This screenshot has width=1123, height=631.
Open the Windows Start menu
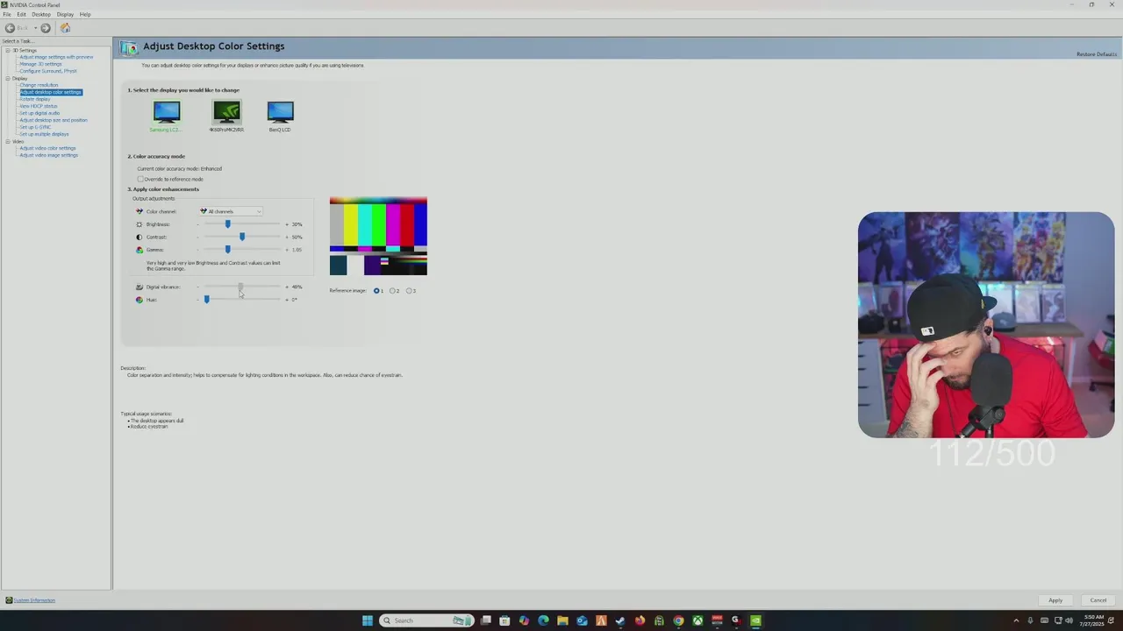[368, 620]
